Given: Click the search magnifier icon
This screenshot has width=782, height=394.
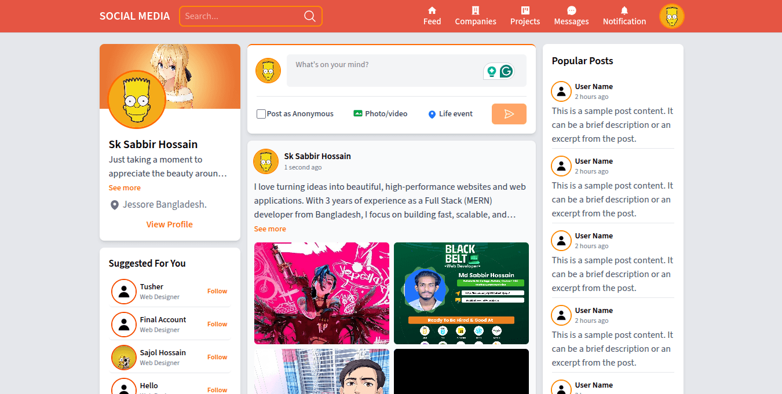Looking at the screenshot, I should pos(310,16).
